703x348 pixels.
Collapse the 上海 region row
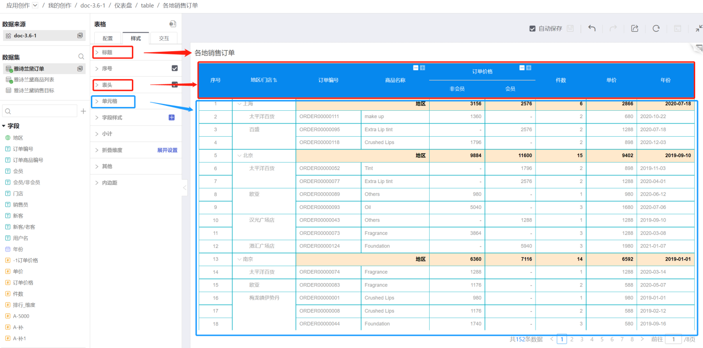tap(239, 104)
